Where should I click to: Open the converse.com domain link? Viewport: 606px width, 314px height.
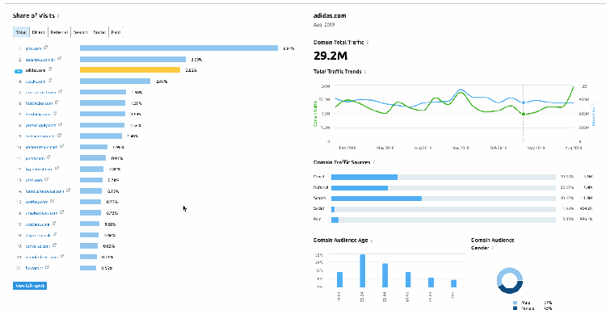pyautogui.click(x=38, y=246)
